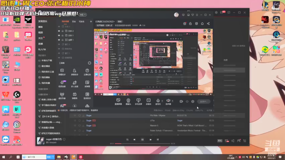Screen dimensions: 285x160
Task: Click the record-video icon beside the eye icon
Action: pyautogui.click(x=181, y=101)
